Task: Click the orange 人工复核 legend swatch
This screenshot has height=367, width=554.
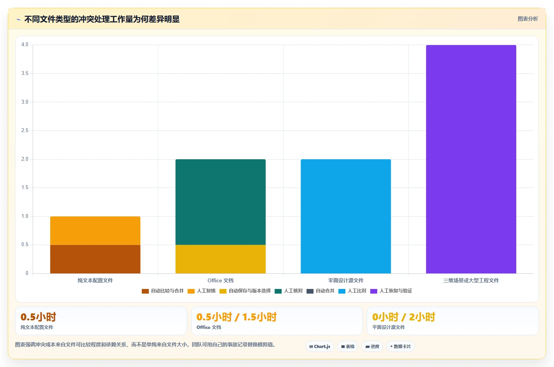Action: (191, 291)
